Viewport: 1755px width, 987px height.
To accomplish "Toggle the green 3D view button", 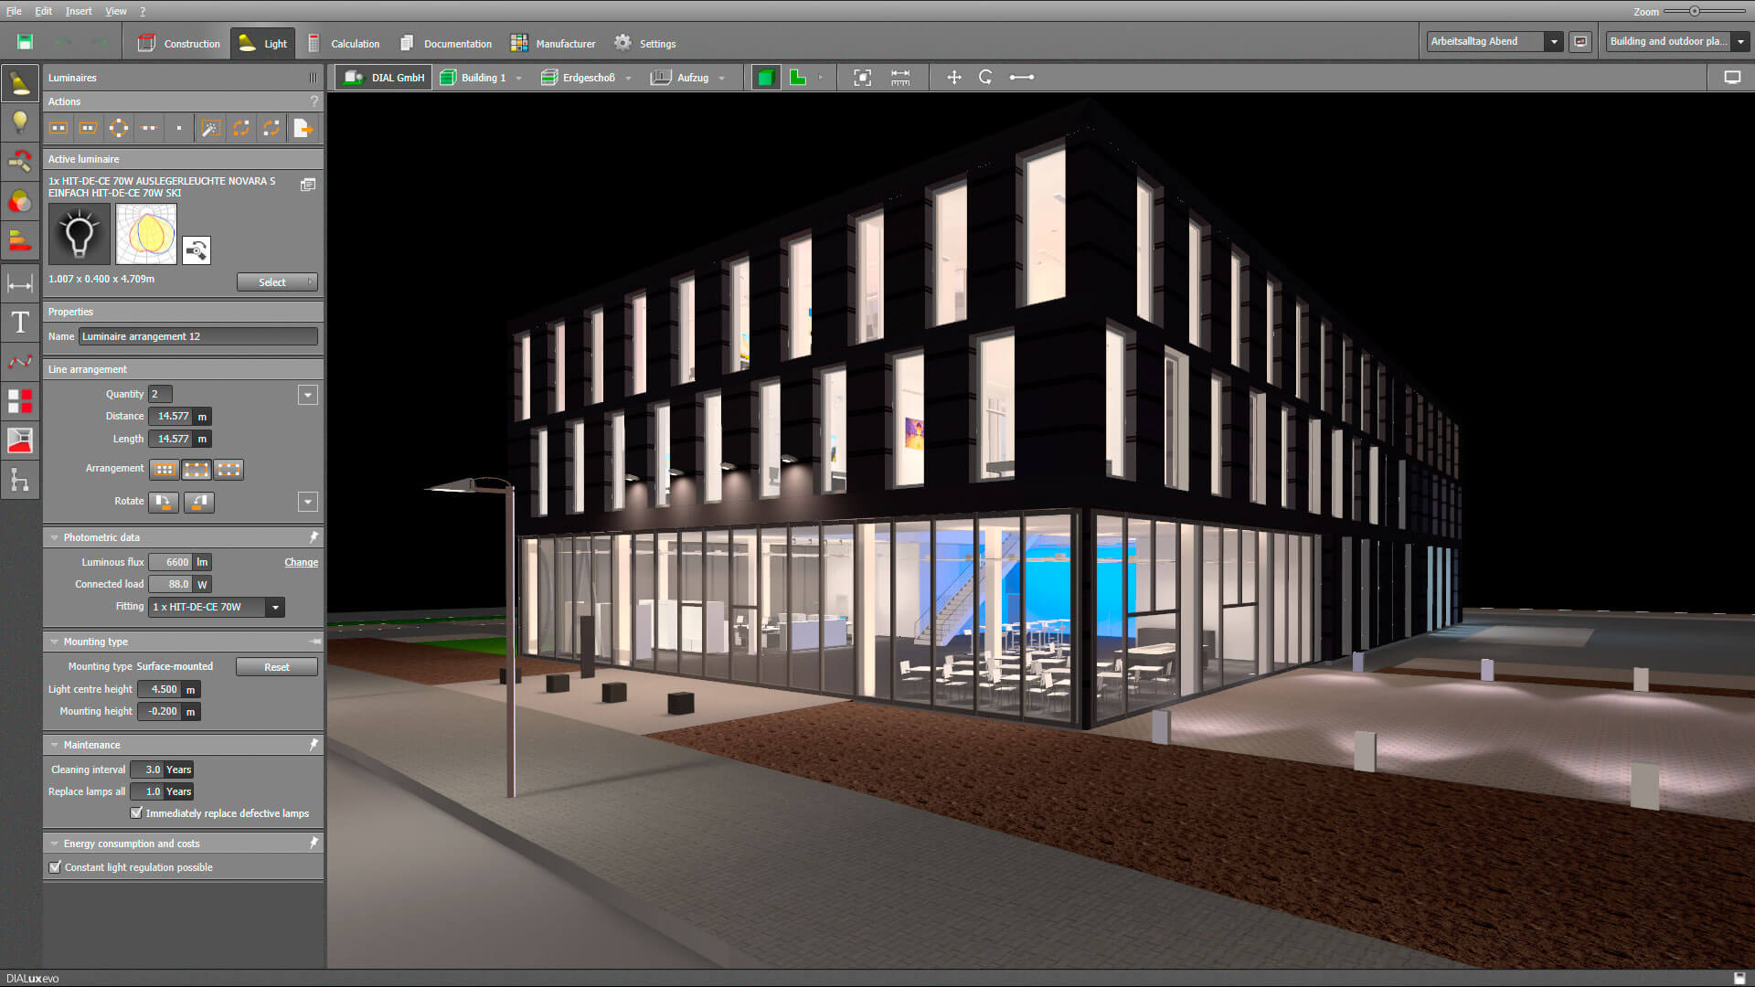I will coord(765,78).
